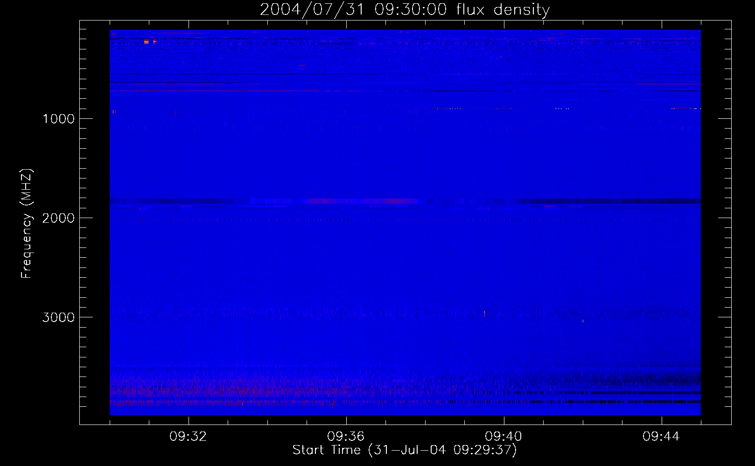
Task: Click the 09:44 time tick label
Action: (x=661, y=437)
